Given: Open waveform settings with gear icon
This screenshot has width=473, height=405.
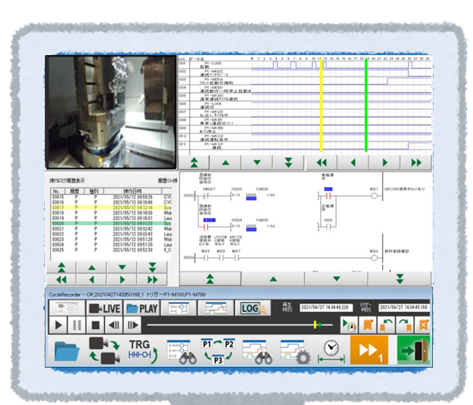Looking at the screenshot, I should point(296,351).
